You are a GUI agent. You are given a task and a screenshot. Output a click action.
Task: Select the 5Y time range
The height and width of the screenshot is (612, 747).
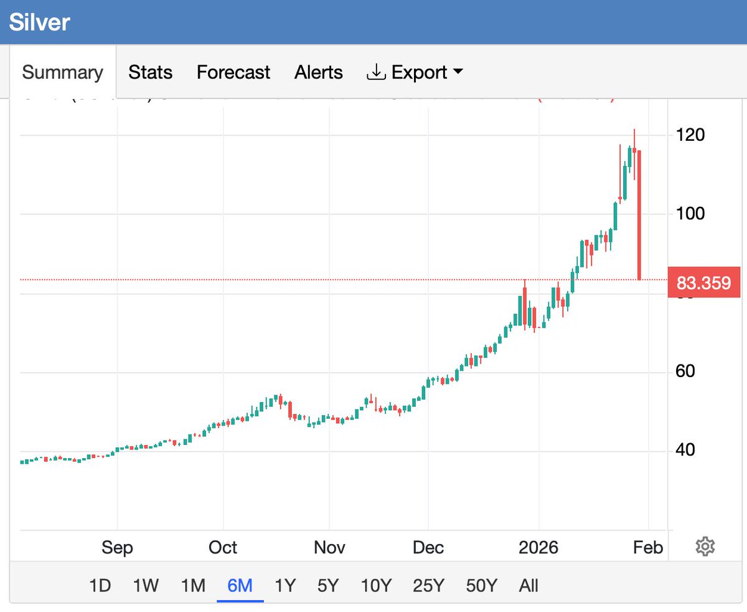tap(328, 586)
